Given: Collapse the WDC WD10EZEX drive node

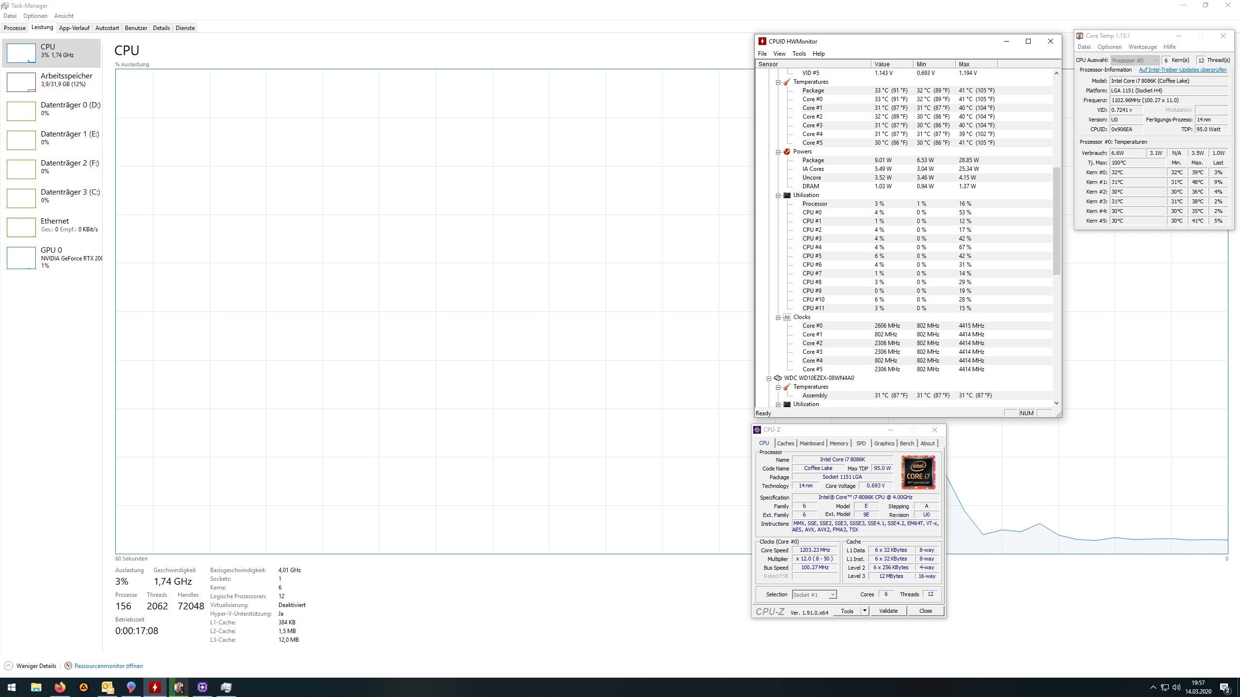Looking at the screenshot, I should (x=769, y=379).
